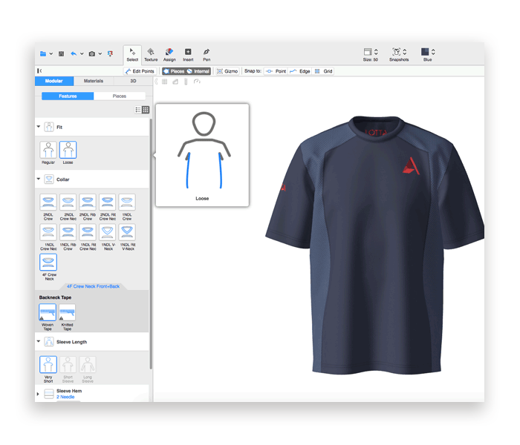Enable snap to Point

[x=276, y=71]
